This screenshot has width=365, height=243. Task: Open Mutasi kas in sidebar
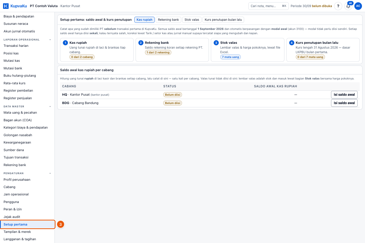[27, 61]
